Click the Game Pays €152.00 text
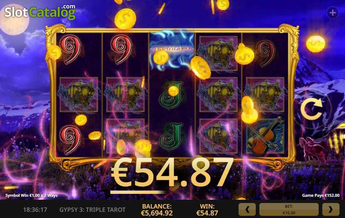The height and width of the screenshot is (218, 345). [x=320, y=195]
